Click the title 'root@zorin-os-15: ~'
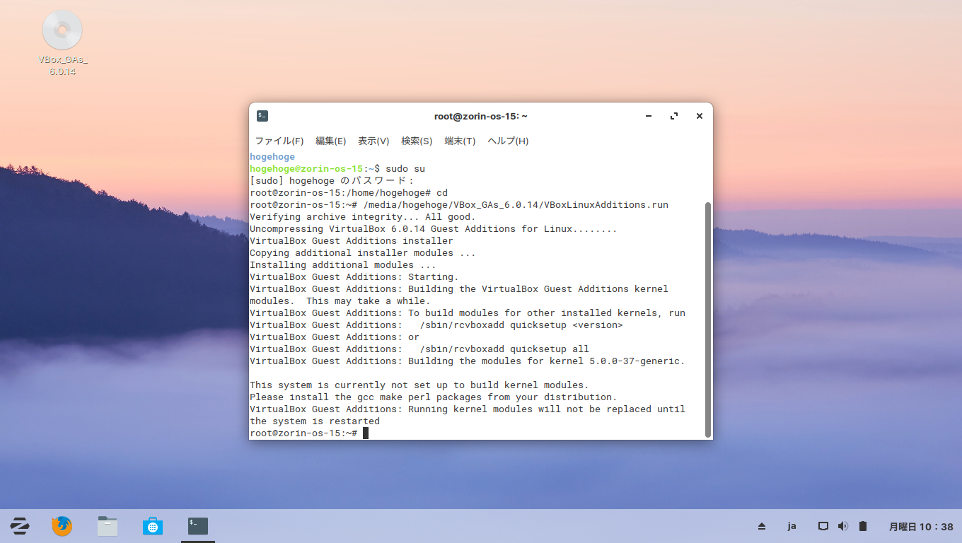The image size is (962, 543). [481, 116]
